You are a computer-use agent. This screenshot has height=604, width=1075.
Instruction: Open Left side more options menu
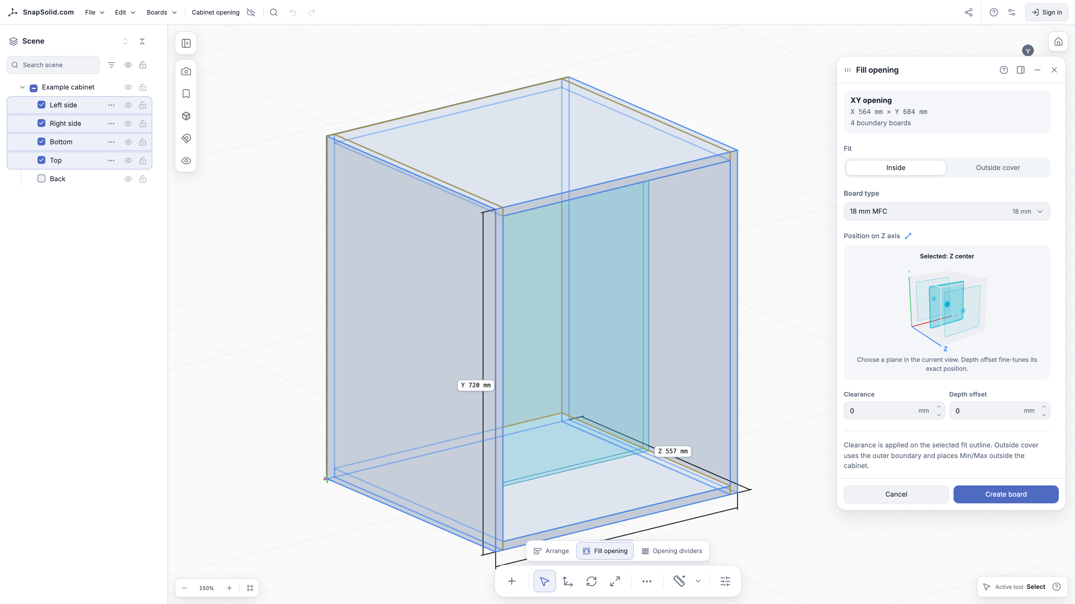coord(111,105)
